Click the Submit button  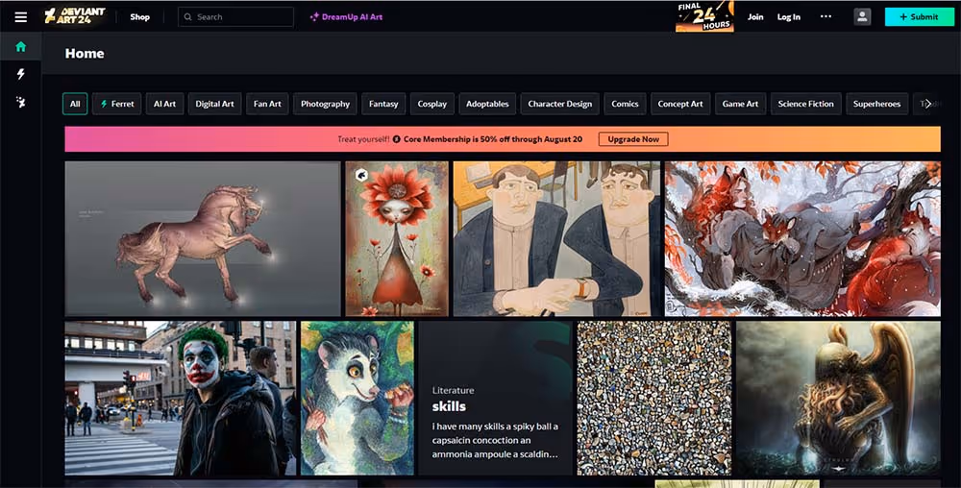coord(919,17)
